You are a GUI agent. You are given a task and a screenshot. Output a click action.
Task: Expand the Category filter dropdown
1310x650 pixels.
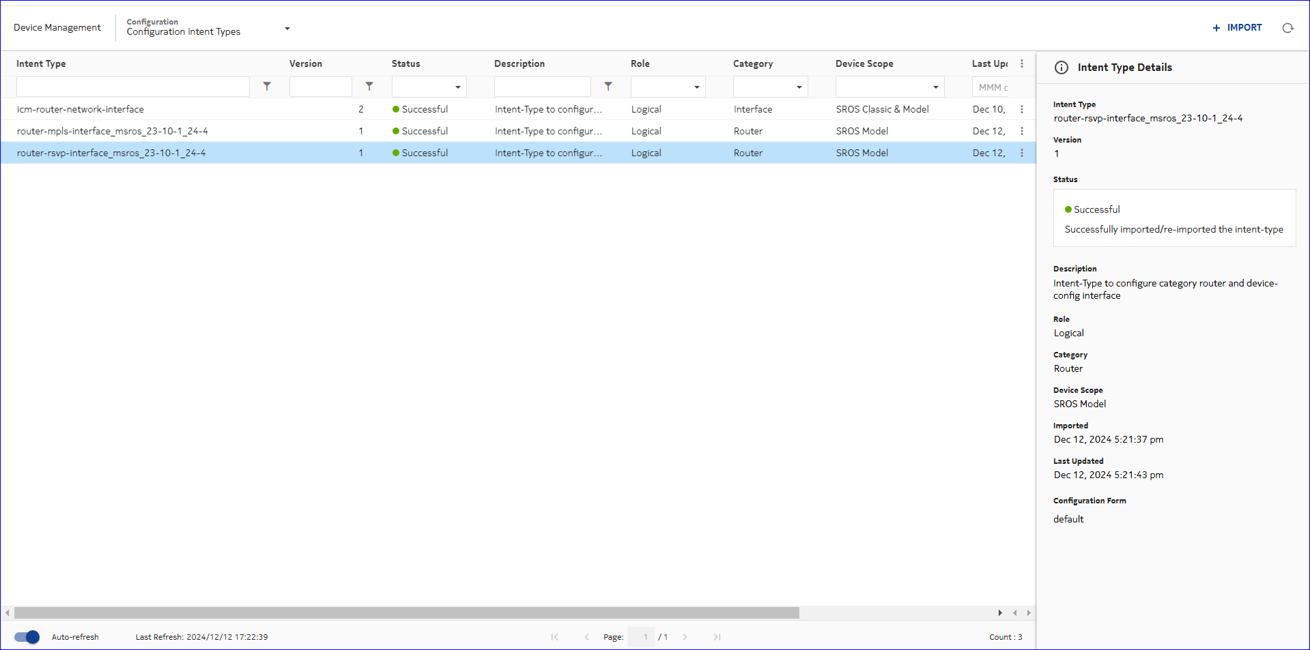[x=799, y=87]
